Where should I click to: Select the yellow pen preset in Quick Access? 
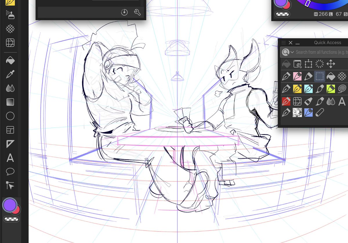(298, 89)
